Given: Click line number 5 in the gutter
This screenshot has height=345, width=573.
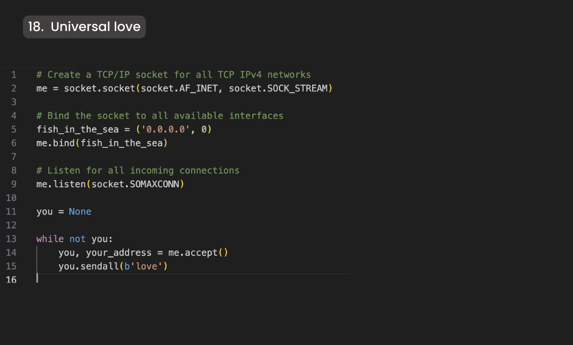Looking at the screenshot, I should click(x=14, y=129).
